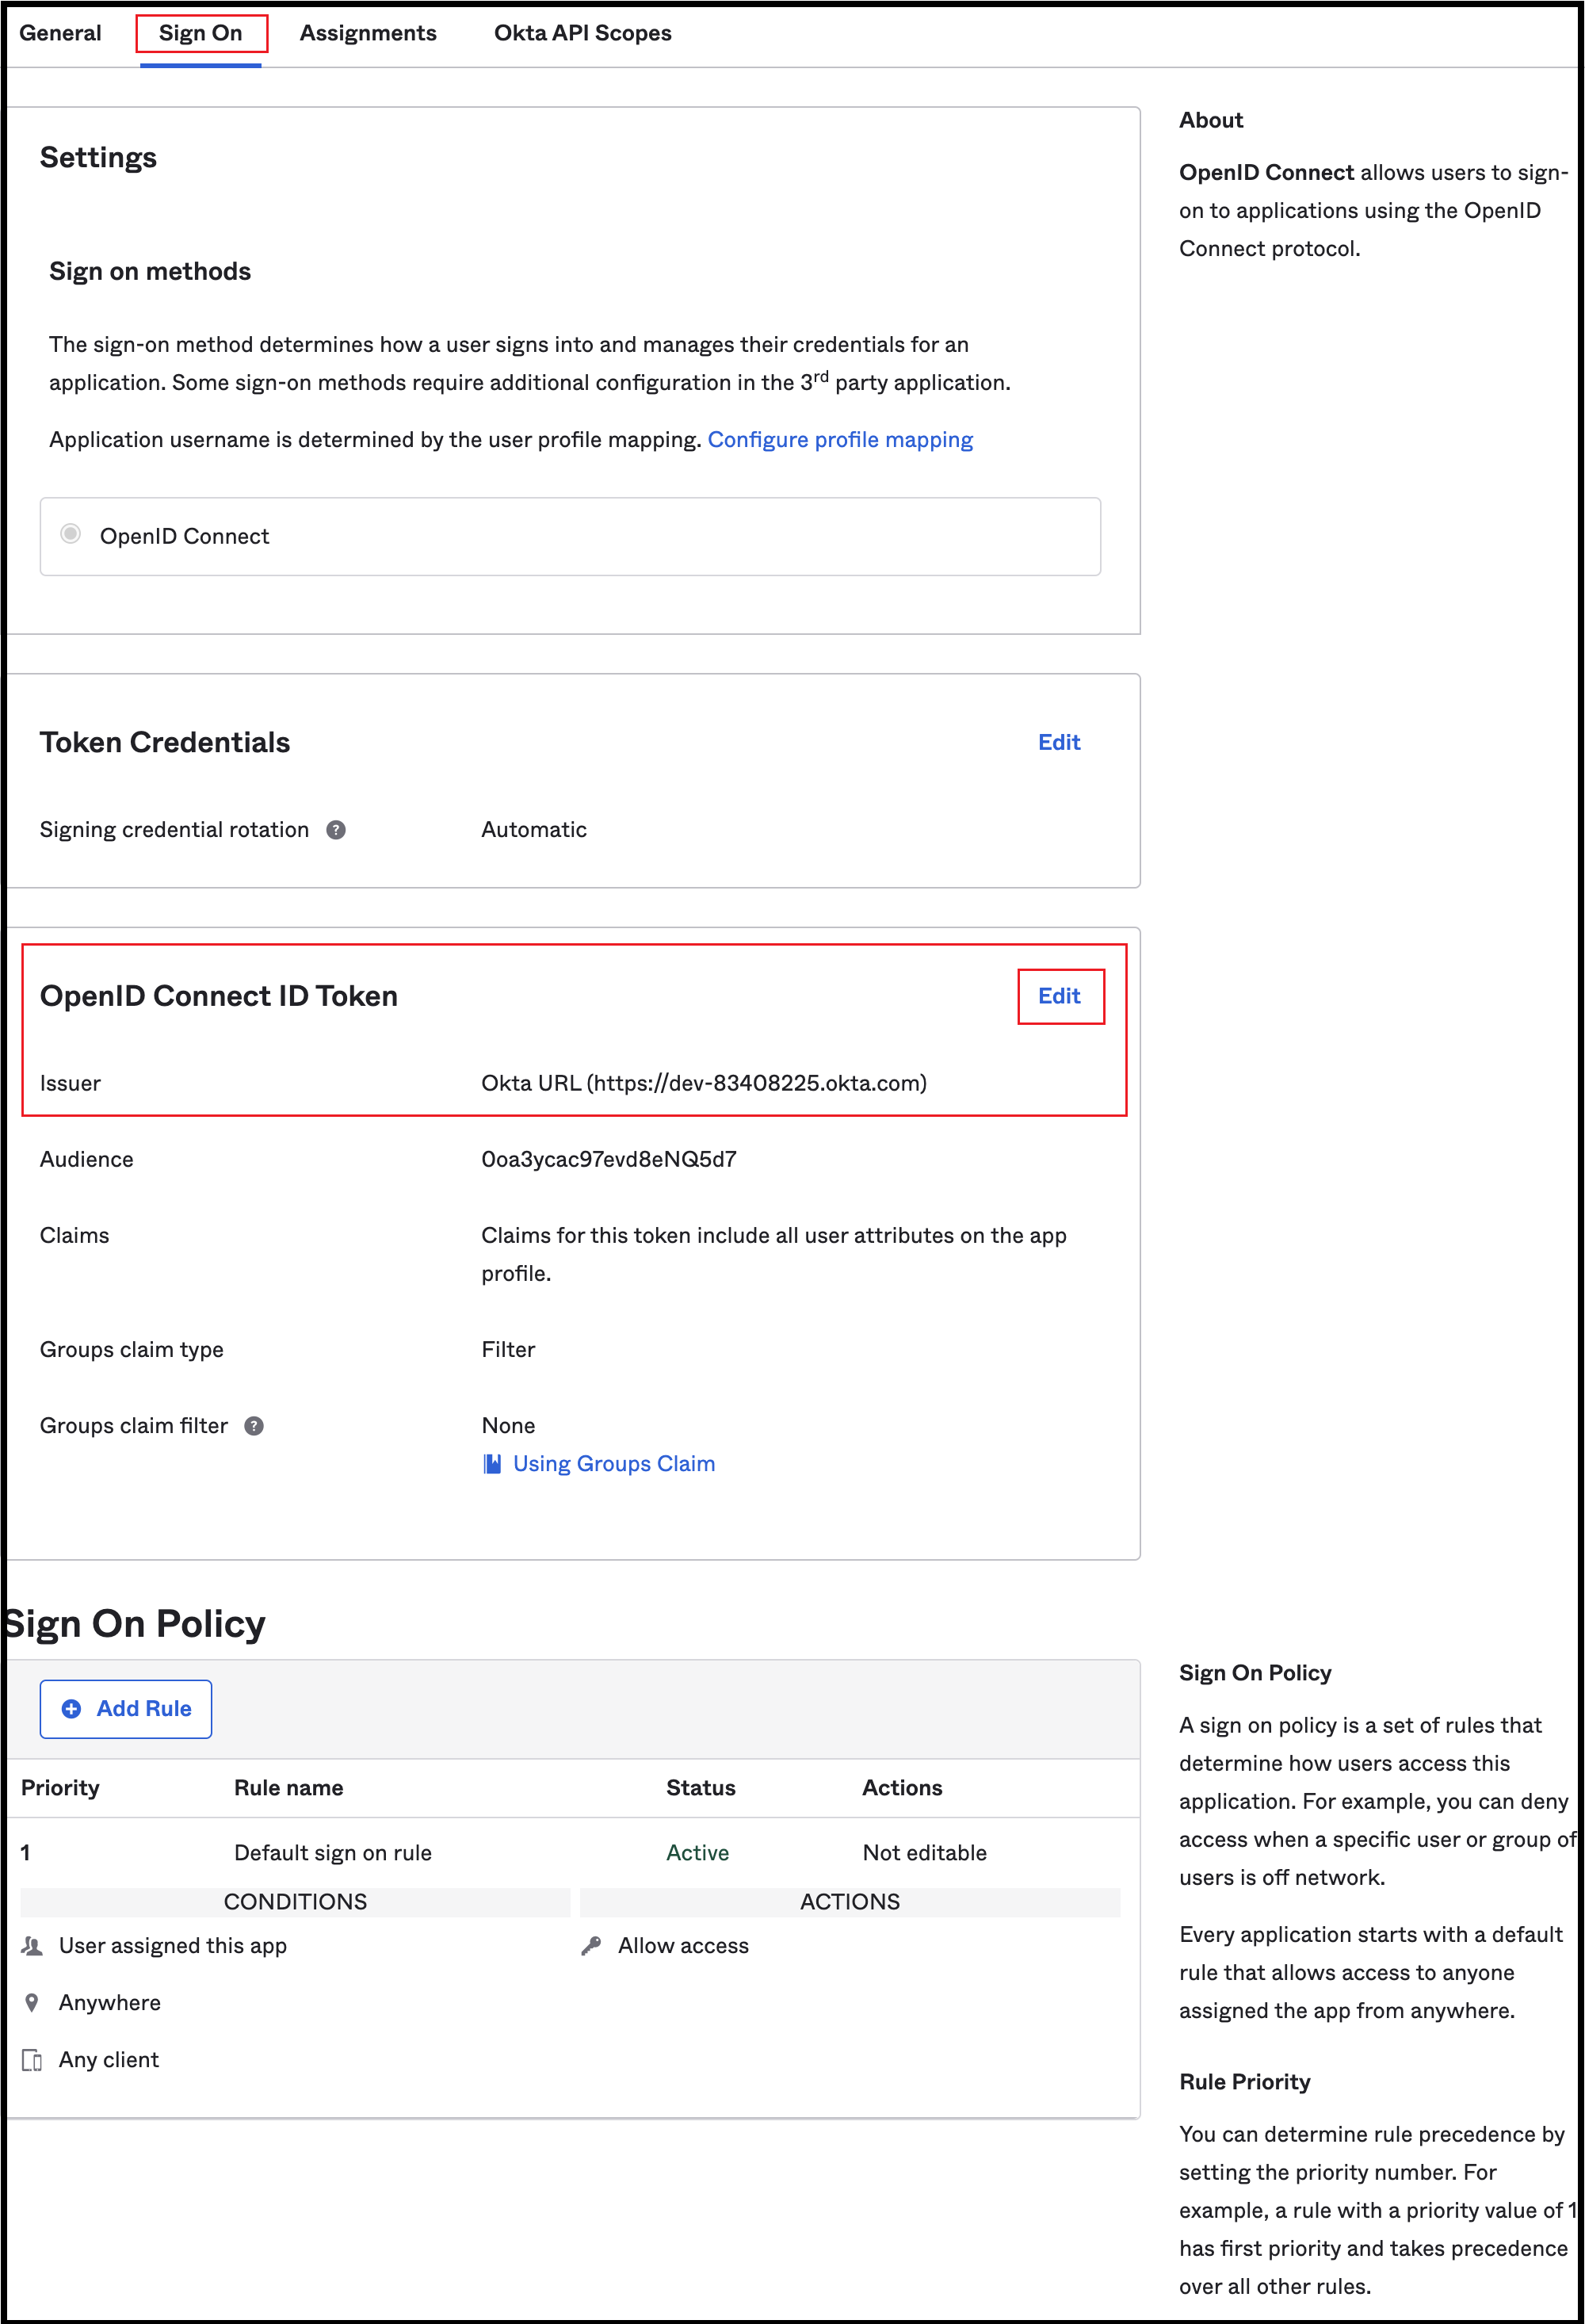Select the Not editable action indicator
Viewport: 1585px width, 2324px height.
[923, 1852]
